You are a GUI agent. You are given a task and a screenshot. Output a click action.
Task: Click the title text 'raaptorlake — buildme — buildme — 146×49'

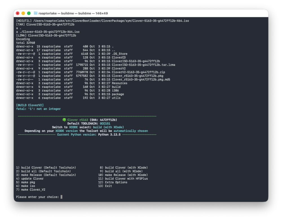coord(73,13)
